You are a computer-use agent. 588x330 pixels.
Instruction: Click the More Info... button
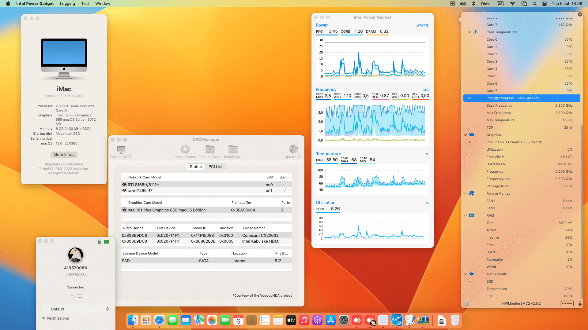[x=64, y=154]
